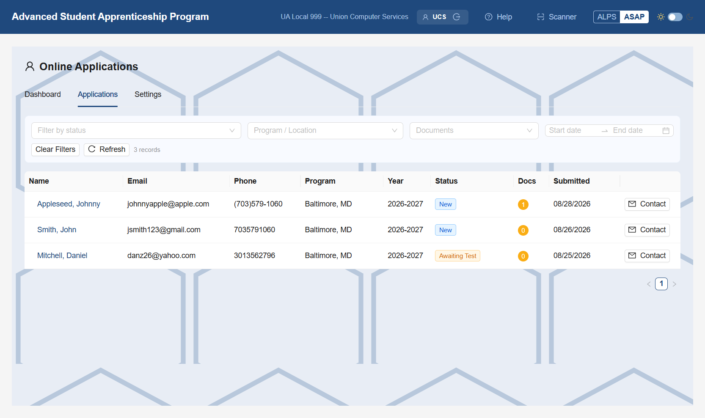Select the ASAP mode option
The width and height of the screenshot is (705, 418).
point(634,17)
